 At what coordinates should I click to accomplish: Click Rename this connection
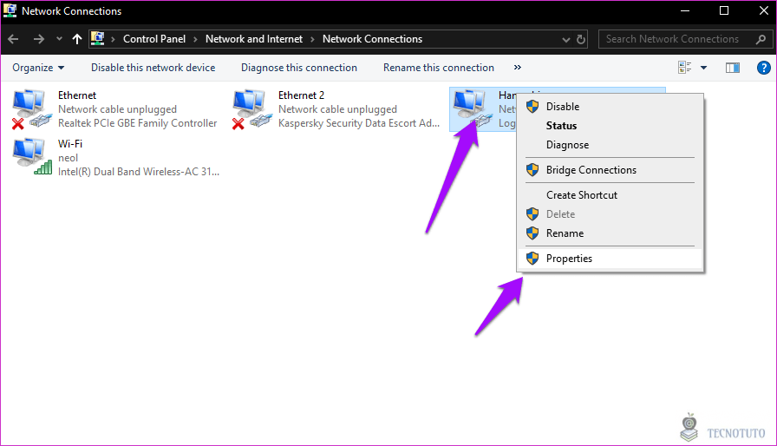coord(439,68)
